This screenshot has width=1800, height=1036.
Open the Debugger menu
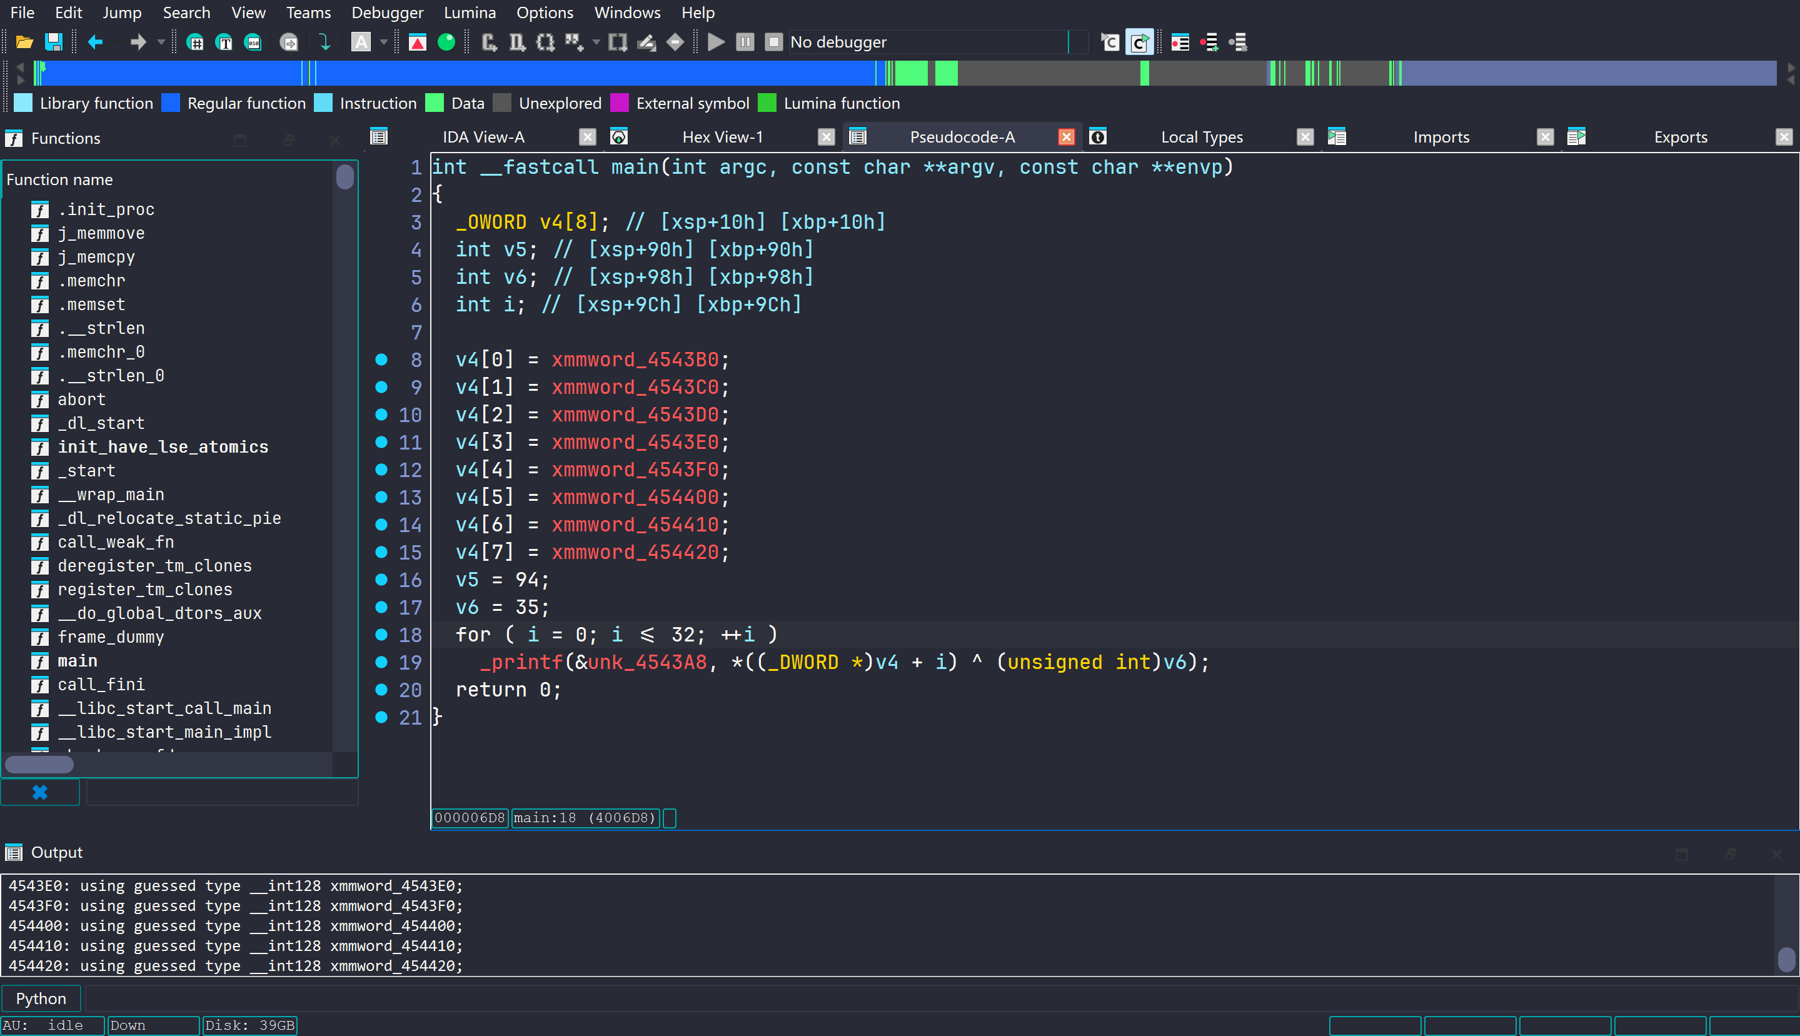pyautogui.click(x=387, y=13)
